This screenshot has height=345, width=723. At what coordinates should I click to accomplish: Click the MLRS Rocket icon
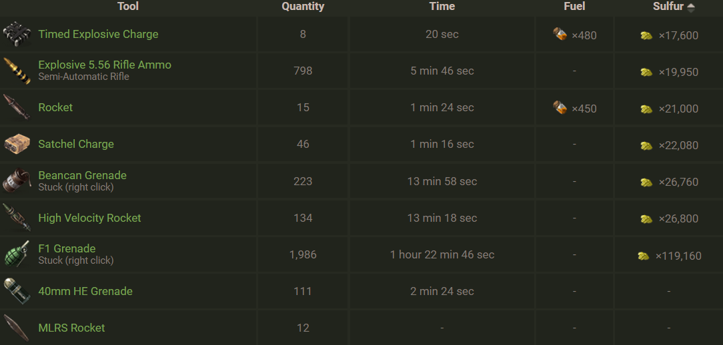point(16,328)
